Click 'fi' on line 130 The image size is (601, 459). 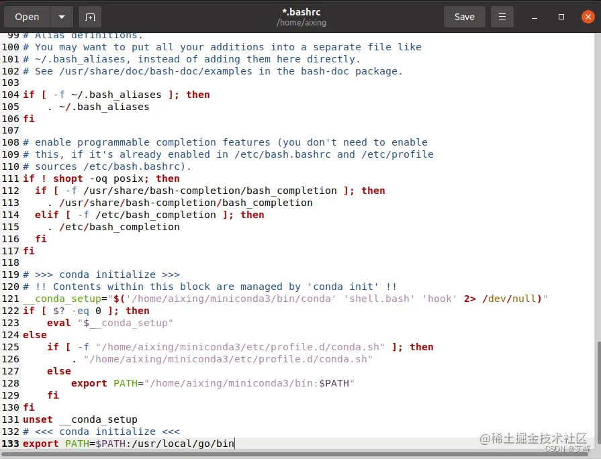pos(29,407)
